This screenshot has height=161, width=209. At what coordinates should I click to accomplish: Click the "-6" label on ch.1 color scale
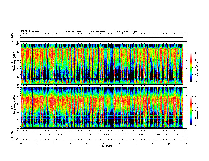(195, 53)
